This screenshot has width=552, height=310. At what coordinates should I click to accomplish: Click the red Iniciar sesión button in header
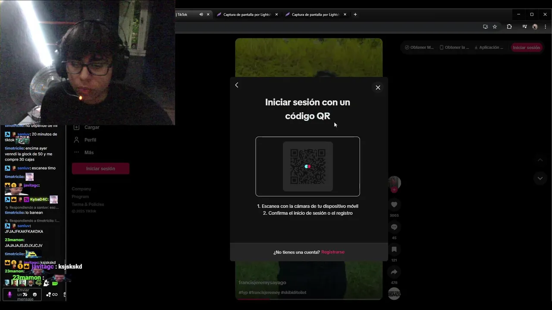(x=526, y=47)
